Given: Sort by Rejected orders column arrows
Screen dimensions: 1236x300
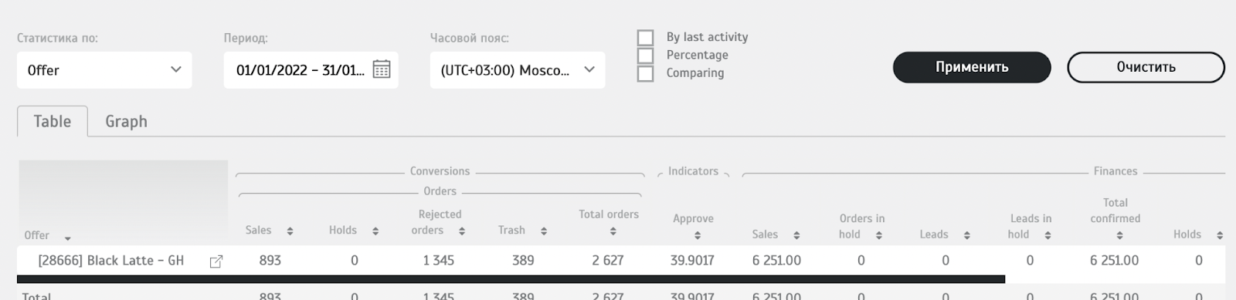Looking at the screenshot, I should click(462, 231).
